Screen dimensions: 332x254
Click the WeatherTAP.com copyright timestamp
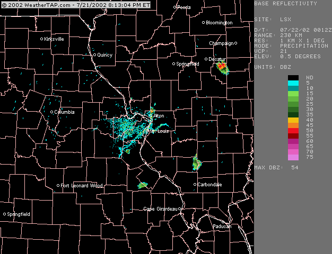pyautogui.click(x=76, y=4)
